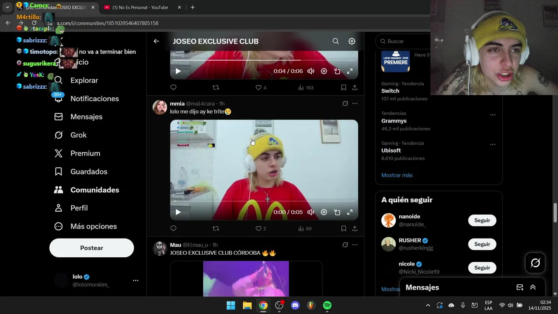
Task: Open options for Ubisoft trend
Action: click(x=493, y=144)
